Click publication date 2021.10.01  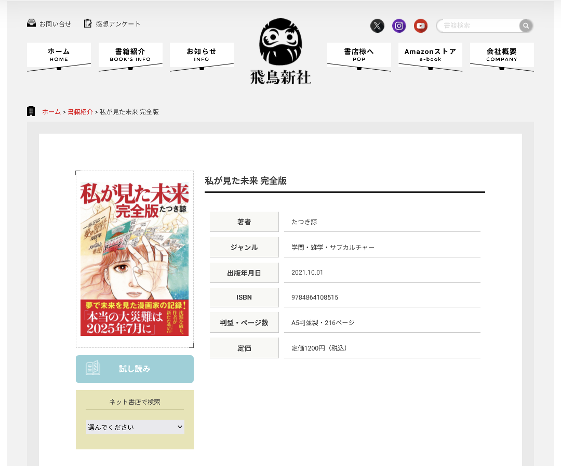coord(307,273)
